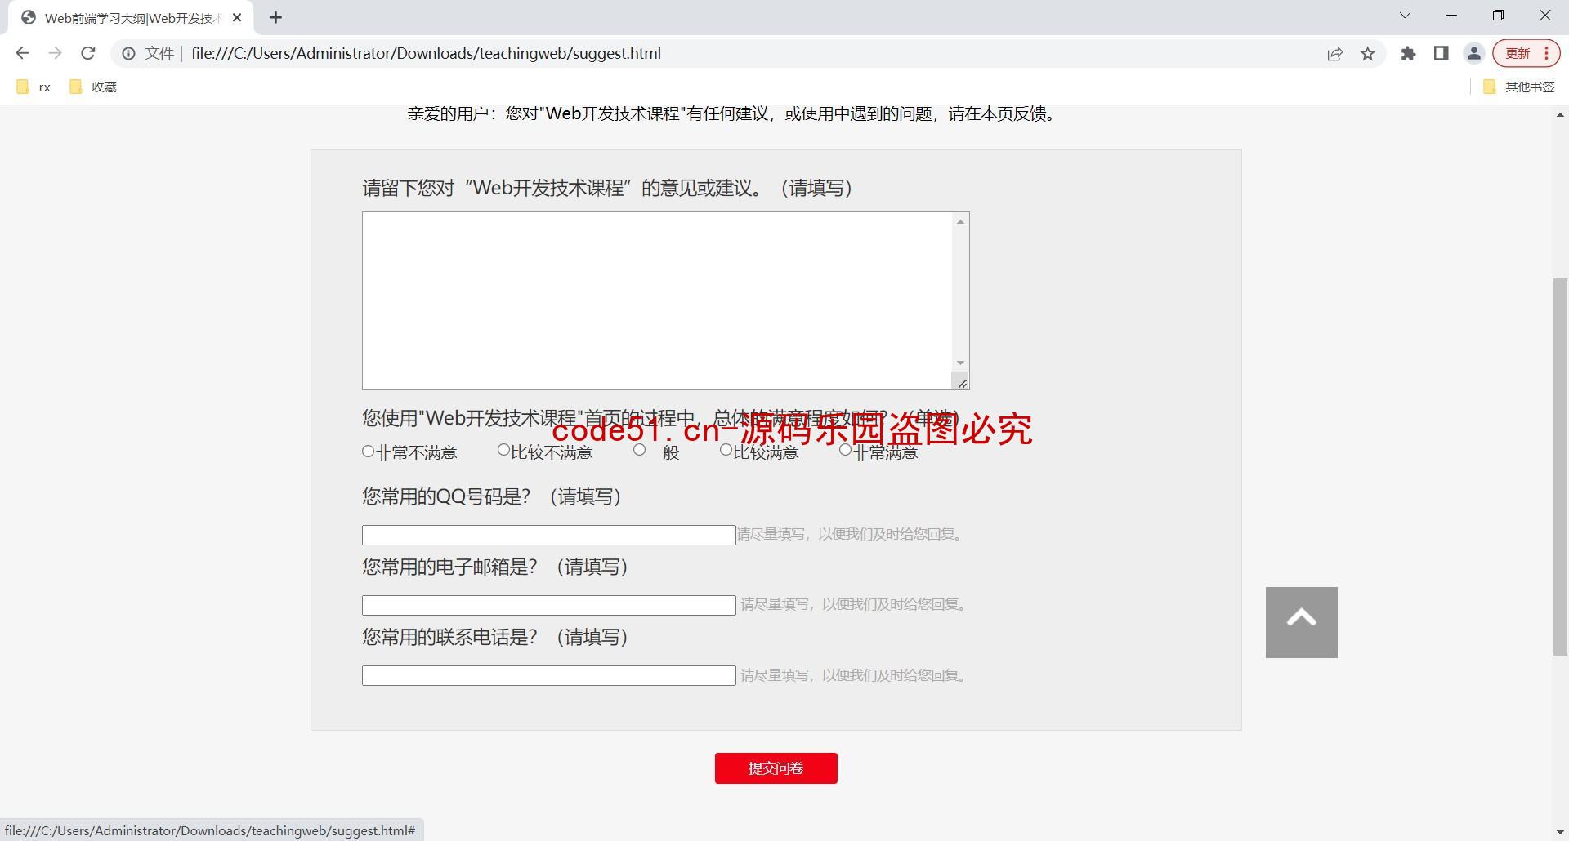Click the site info icon in the address bar
Image resolution: width=1569 pixels, height=841 pixels.
[128, 53]
